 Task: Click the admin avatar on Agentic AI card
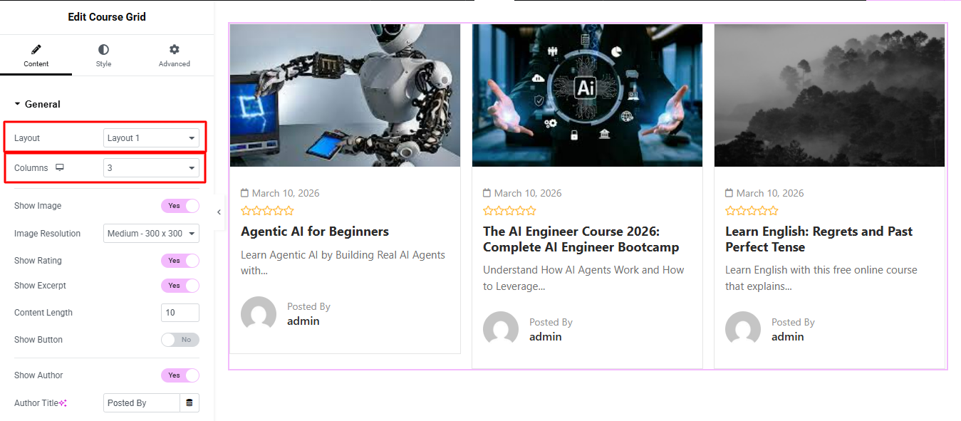(259, 314)
